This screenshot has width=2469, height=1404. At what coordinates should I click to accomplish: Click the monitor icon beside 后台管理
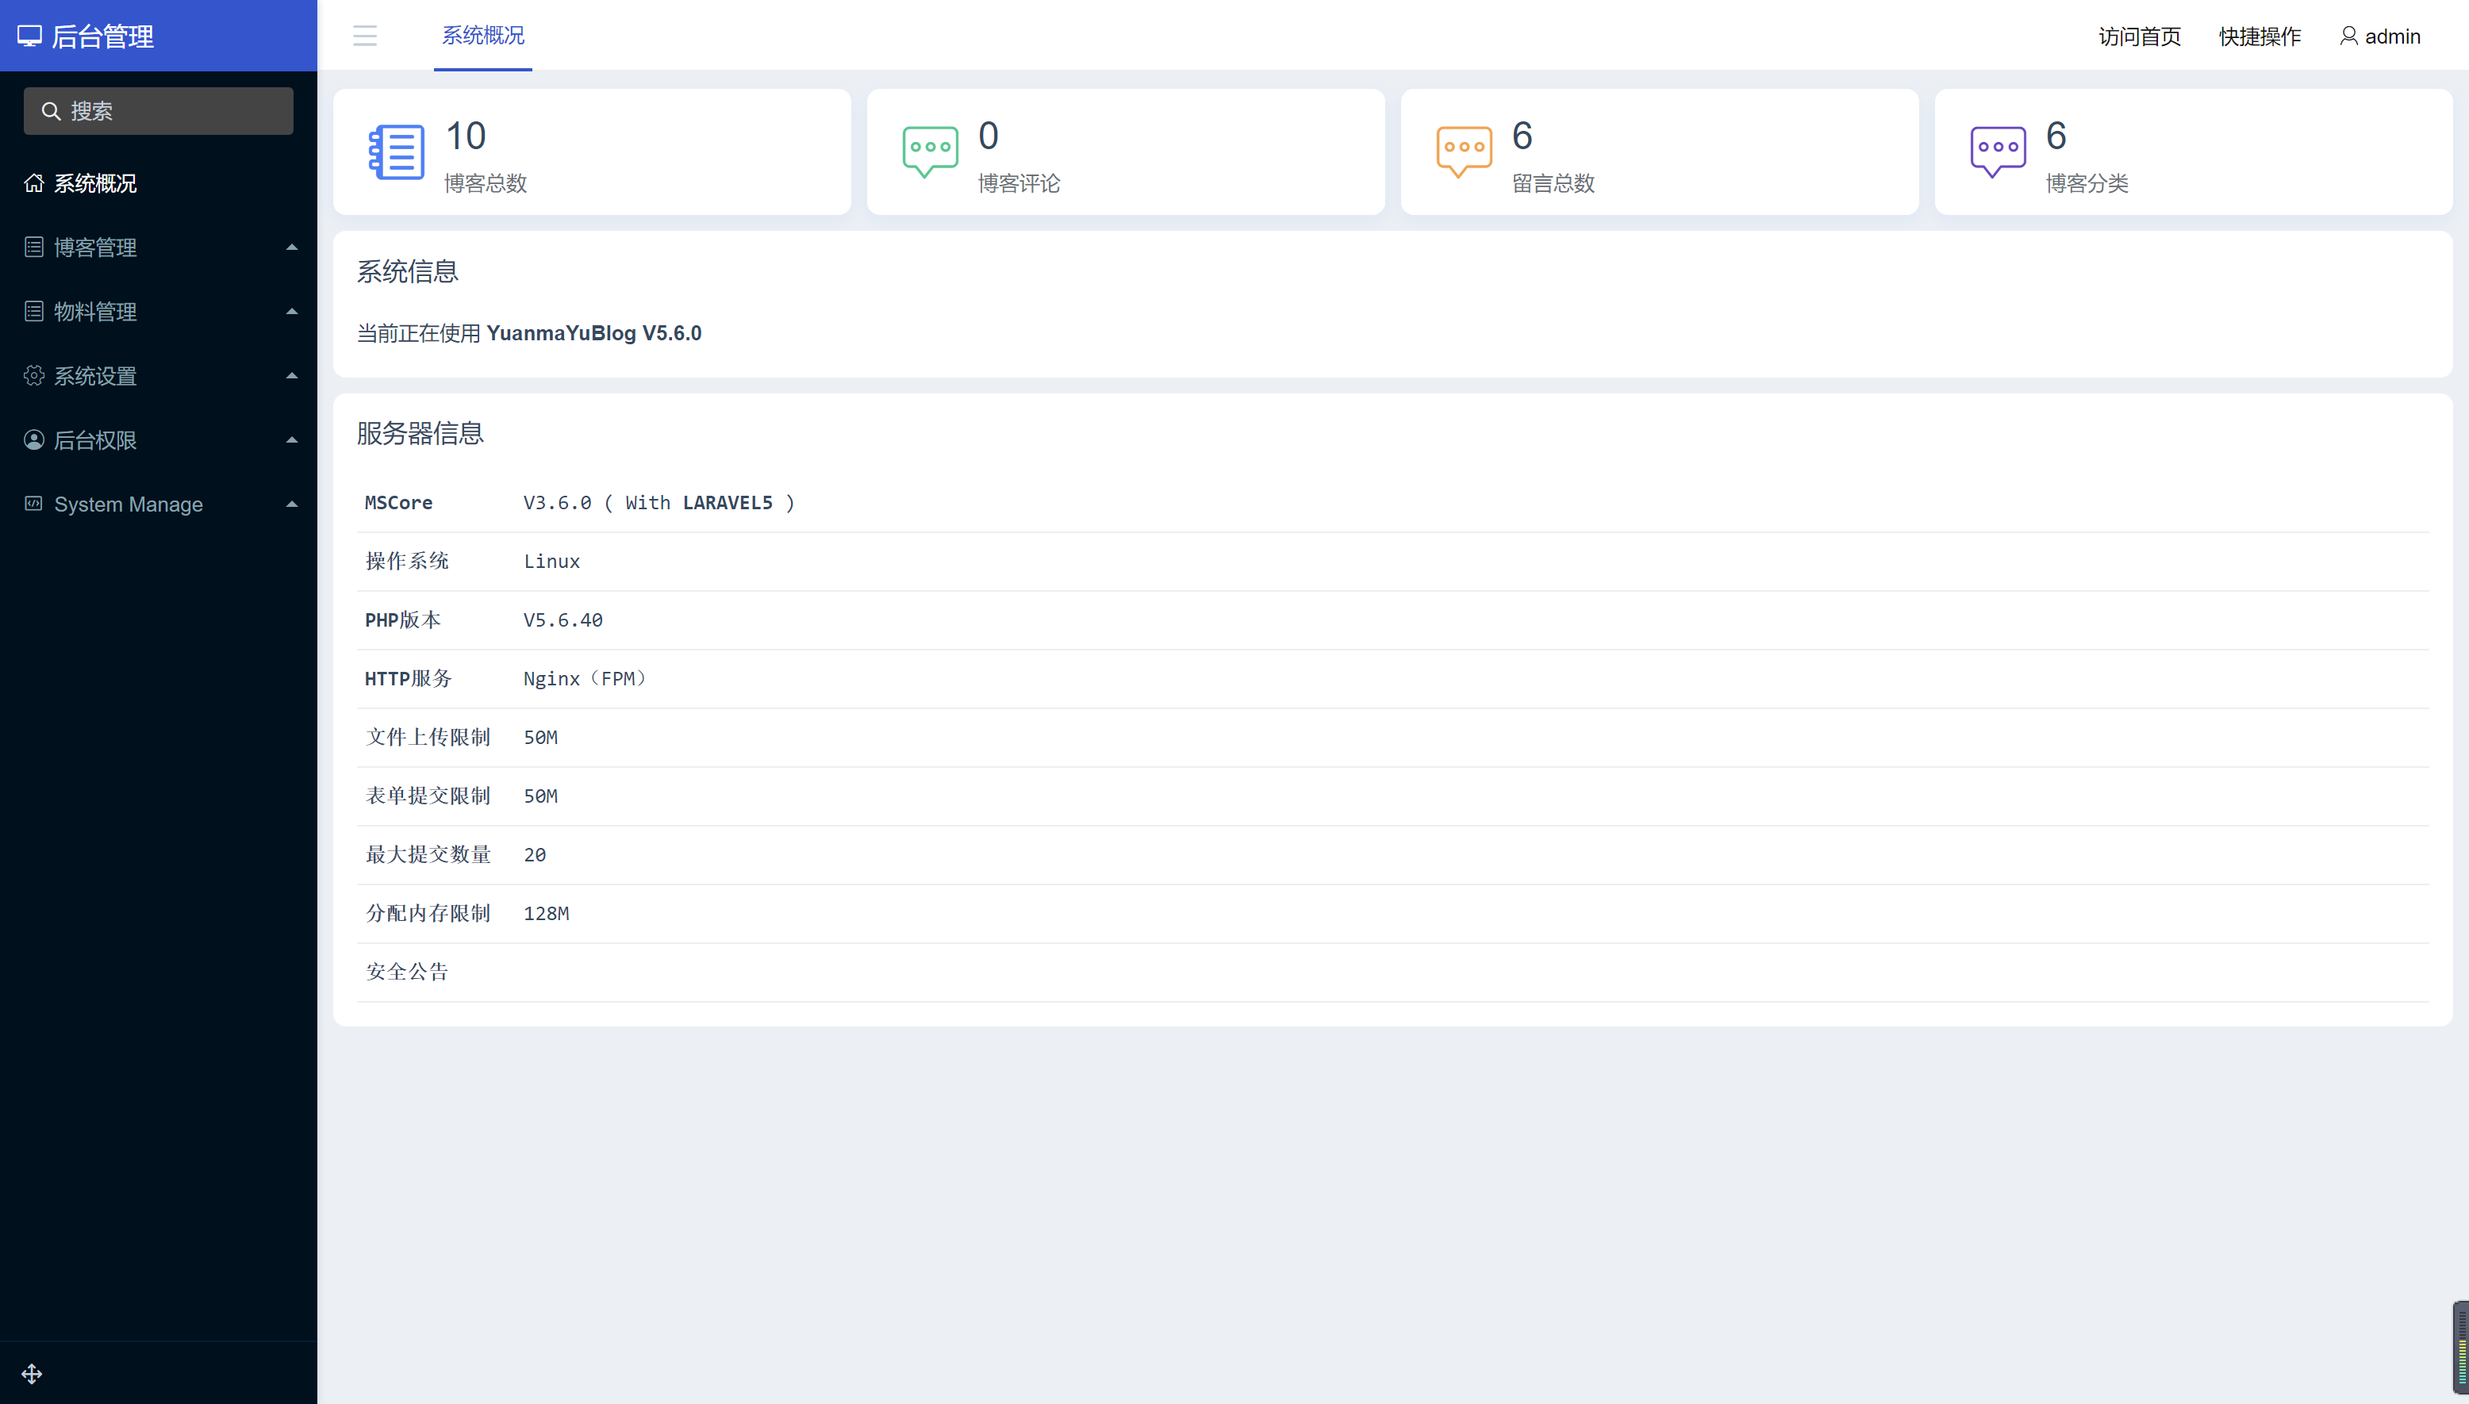[30, 36]
